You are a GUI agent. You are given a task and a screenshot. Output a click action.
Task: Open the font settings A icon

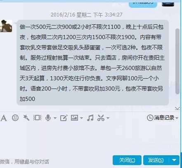pos(4,118)
